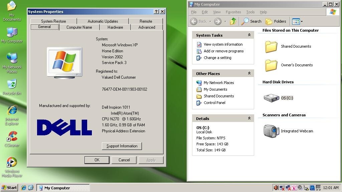Select My Computer desktop icon
The width and height of the screenshot is (342, 192).
(12, 35)
